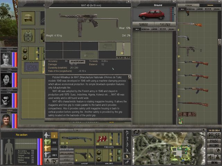
Task: Select the Misc filter in the Ground panel
Action: [171, 29]
